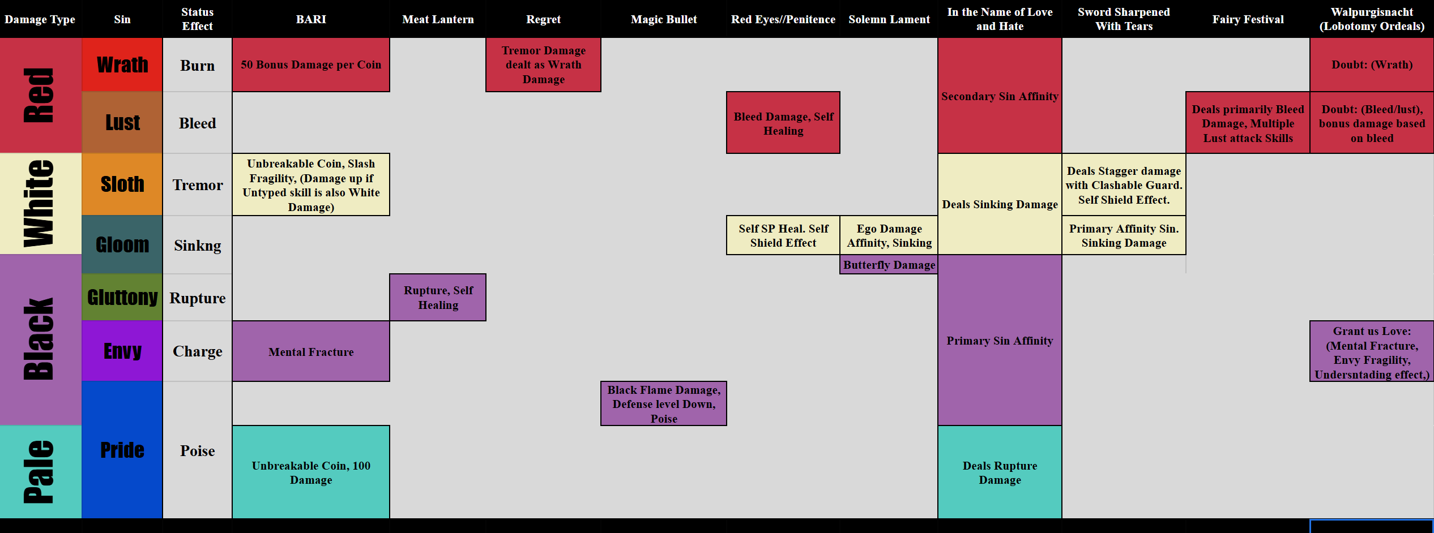This screenshot has width=1434, height=533.
Task: Select the Mental Fracture cell
Action: (311, 351)
